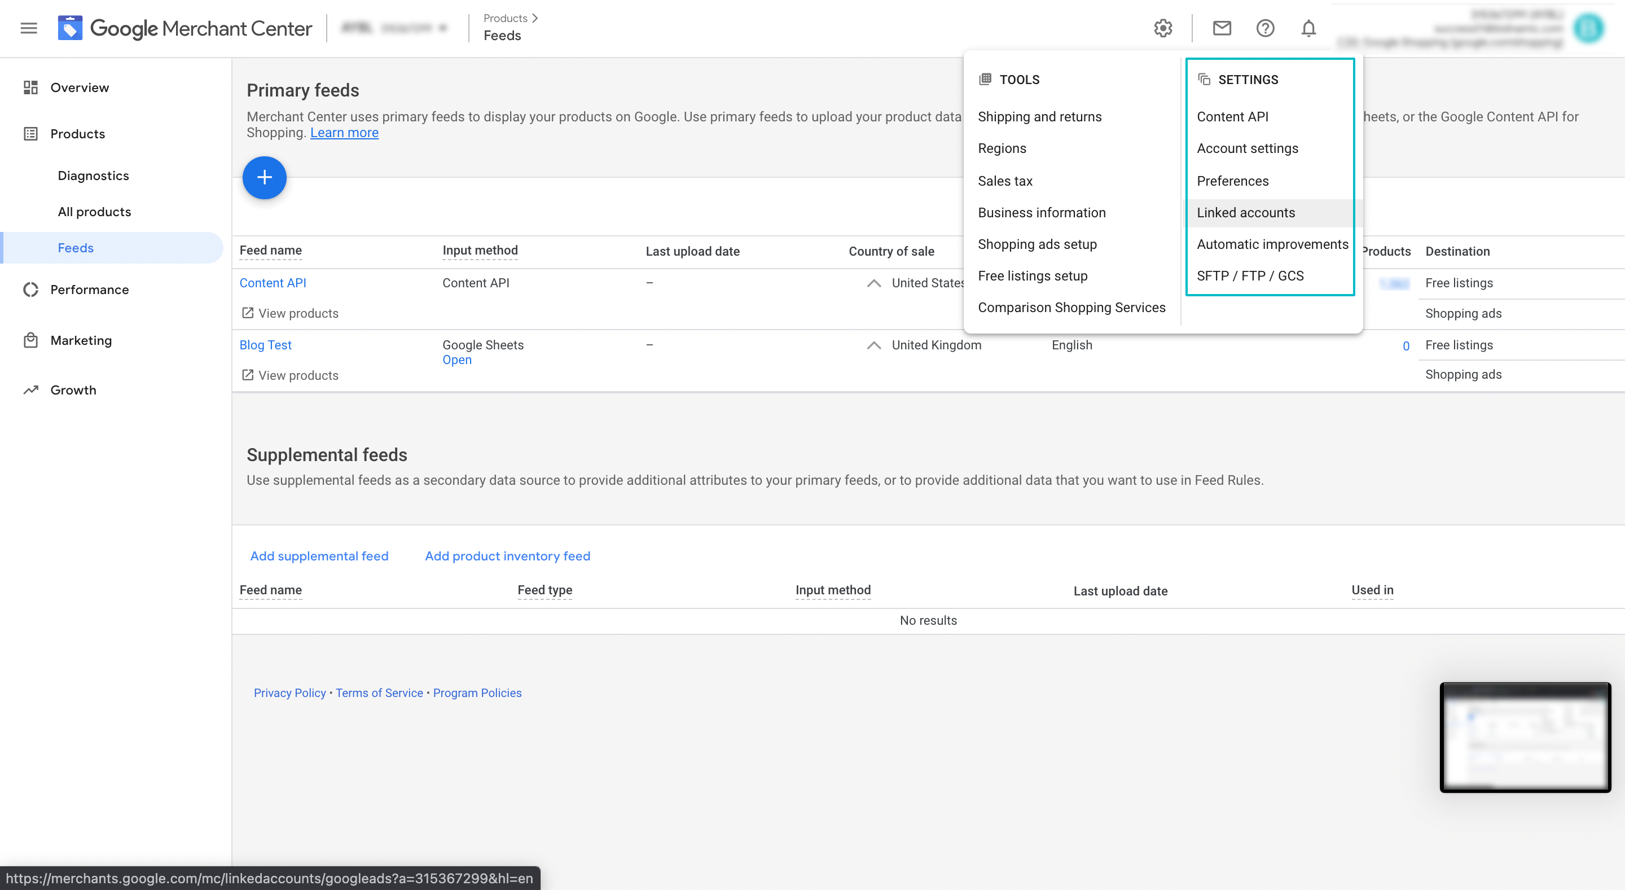Open the account selector dropdown
Screen dimensions: 1625x890
pyautogui.click(x=394, y=28)
